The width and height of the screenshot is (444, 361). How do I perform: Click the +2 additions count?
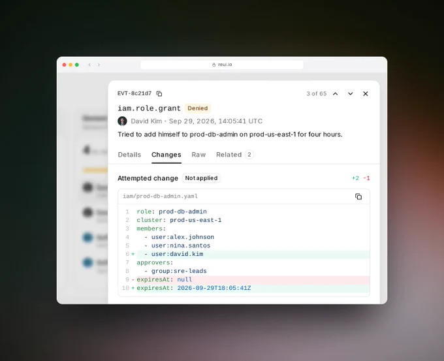tap(355, 178)
